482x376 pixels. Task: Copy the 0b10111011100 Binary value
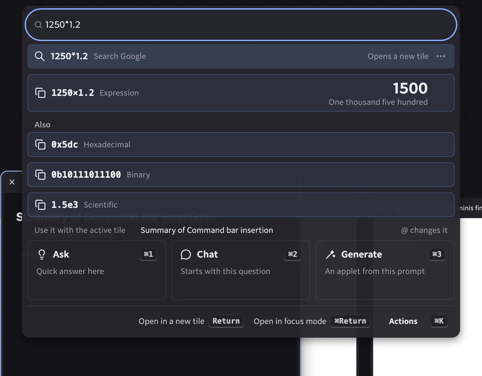40,175
